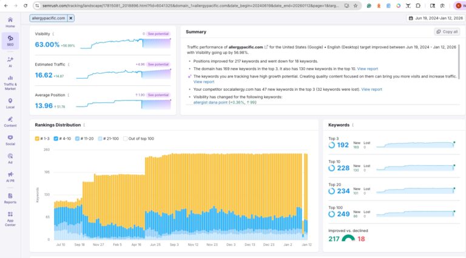Viewport: 466px width, 258px height.
Task: Open View report for growth potential keywords
Action: click(x=204, y=82)
